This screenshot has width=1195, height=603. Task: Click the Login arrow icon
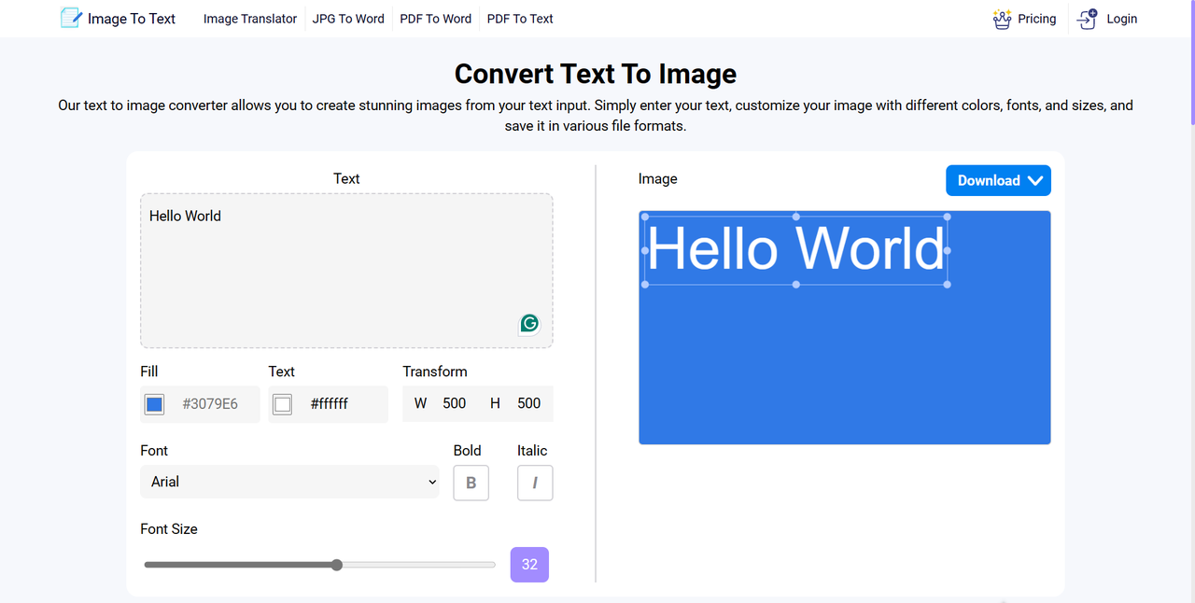[1087, 19]
